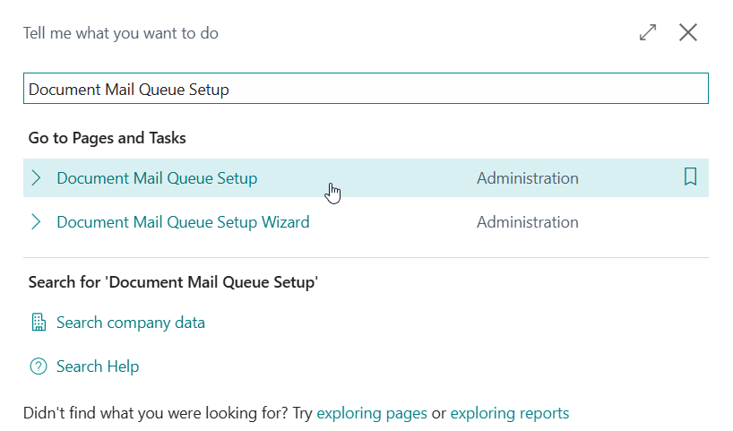Select Search company data

pyautogui.click(x=131, y=323)
